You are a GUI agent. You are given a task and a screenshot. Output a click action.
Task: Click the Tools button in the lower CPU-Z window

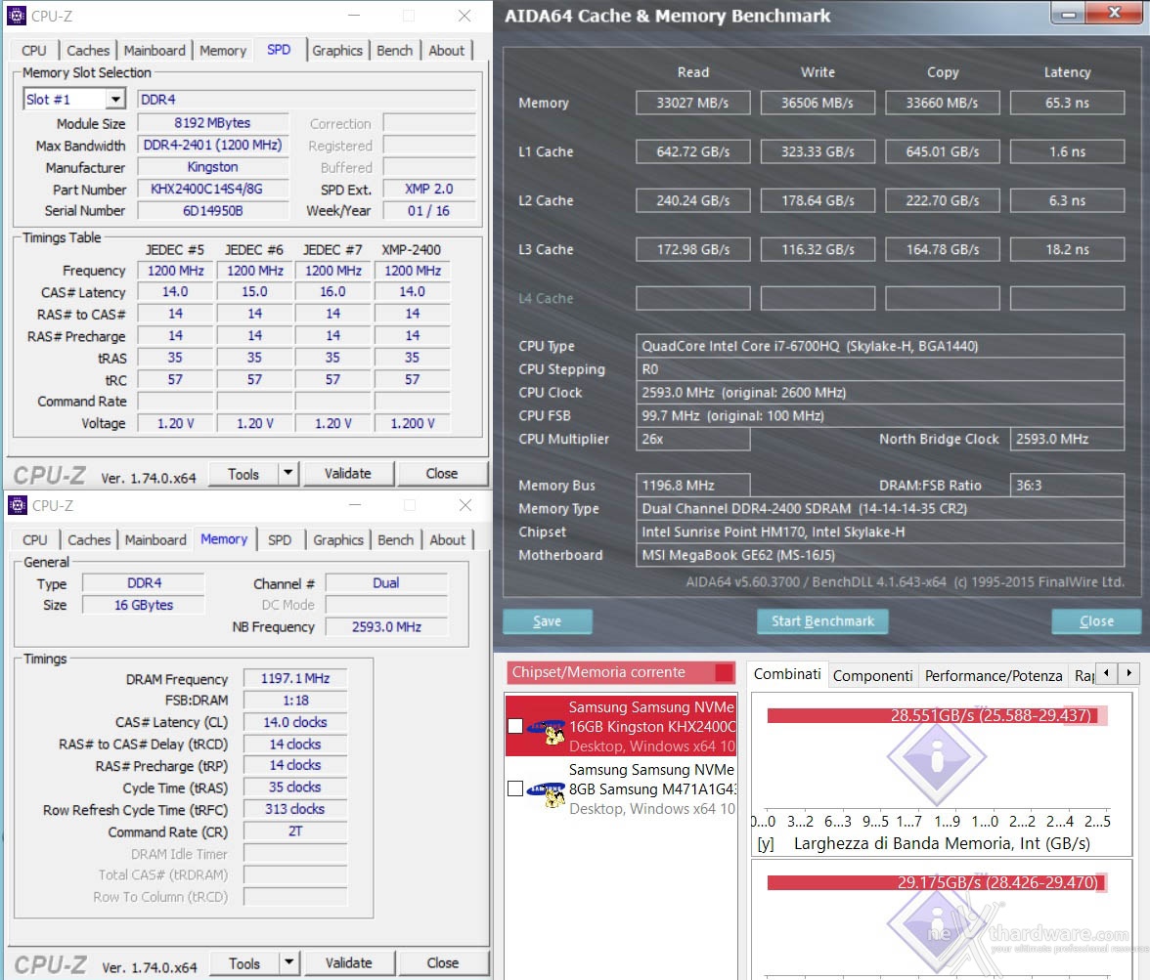244,963
